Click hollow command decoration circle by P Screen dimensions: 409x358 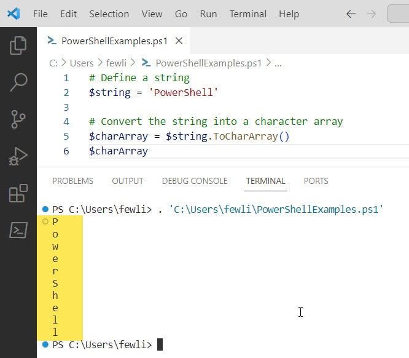tap(45, 221)
